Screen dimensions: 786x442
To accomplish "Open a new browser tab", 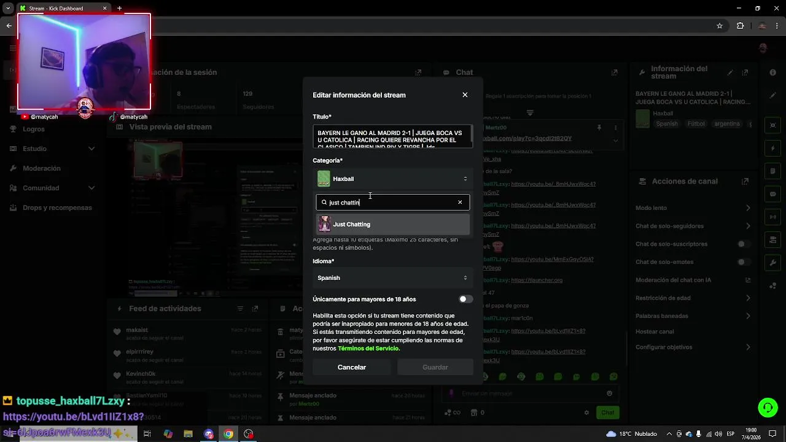I will (119, 9).
